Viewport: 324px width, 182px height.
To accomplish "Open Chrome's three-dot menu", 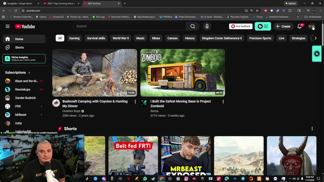I will tap(320, 11).
